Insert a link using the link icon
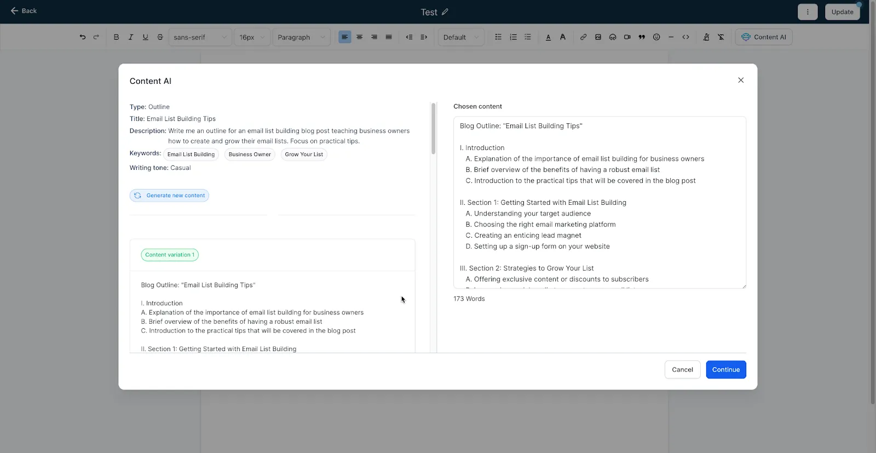876x453 pixels. pos(583,37)
